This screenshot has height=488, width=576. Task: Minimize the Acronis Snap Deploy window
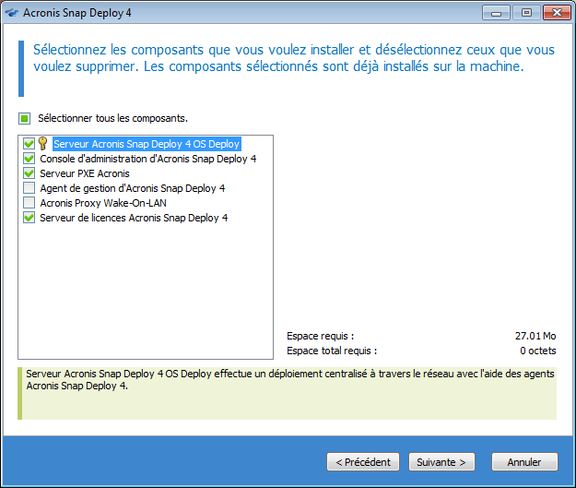pos(500,13)
